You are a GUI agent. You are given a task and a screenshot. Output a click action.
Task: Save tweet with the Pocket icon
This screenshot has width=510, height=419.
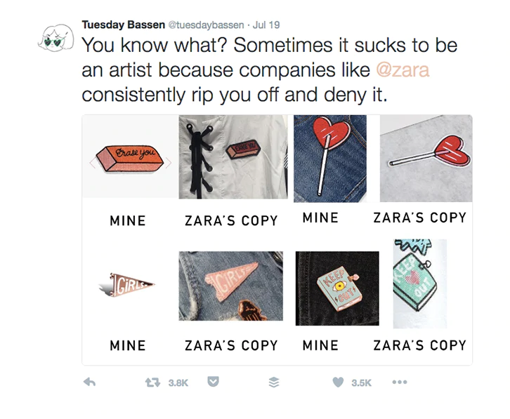click(213, 383)
